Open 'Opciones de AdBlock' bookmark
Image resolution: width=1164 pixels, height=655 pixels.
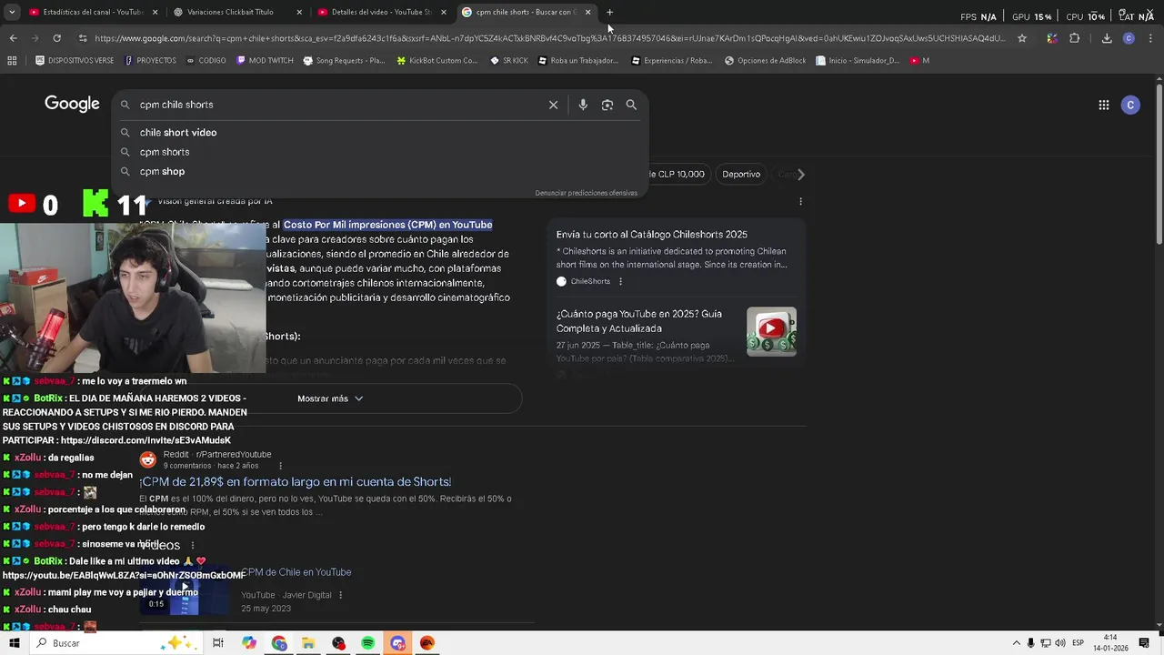tap(766, 61)
